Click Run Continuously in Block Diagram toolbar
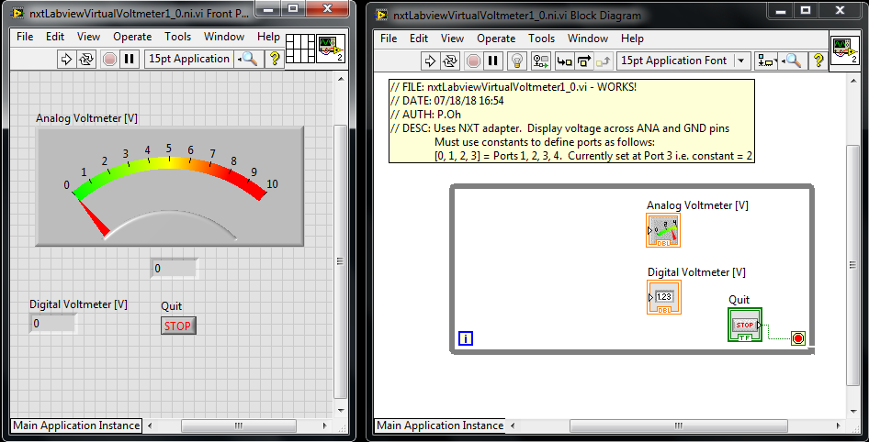The width and height of the screenshot is (869, 442). pos(449,61)
